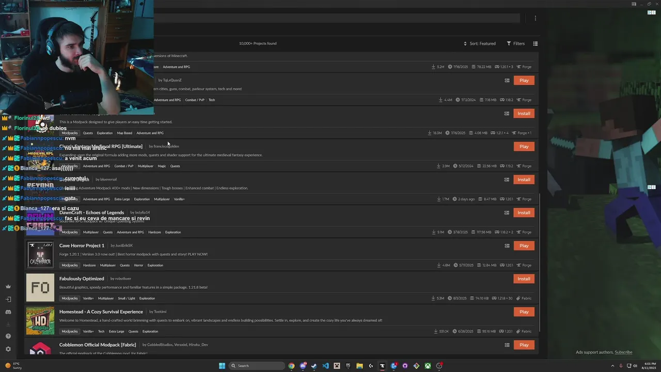Image resolution: width=661 pixels, height=372 pixels.
Task: Open the Fabulously Optimized title link
Action: click(x=82, y=278)
